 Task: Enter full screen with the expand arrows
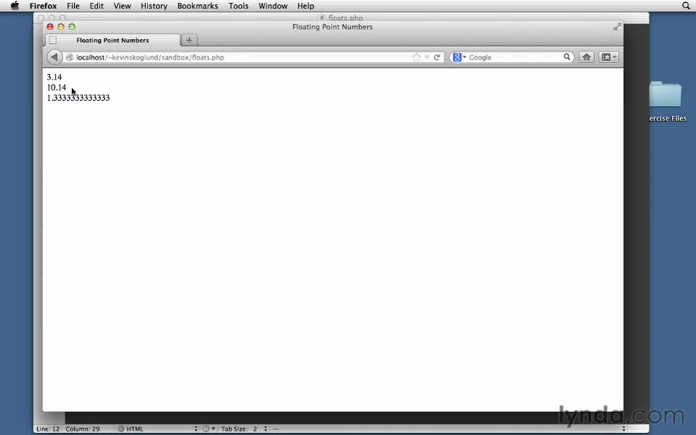[617, 27]
